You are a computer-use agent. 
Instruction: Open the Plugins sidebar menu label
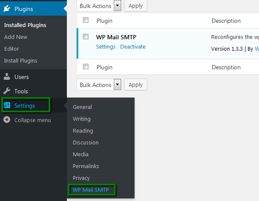point(24,9)
